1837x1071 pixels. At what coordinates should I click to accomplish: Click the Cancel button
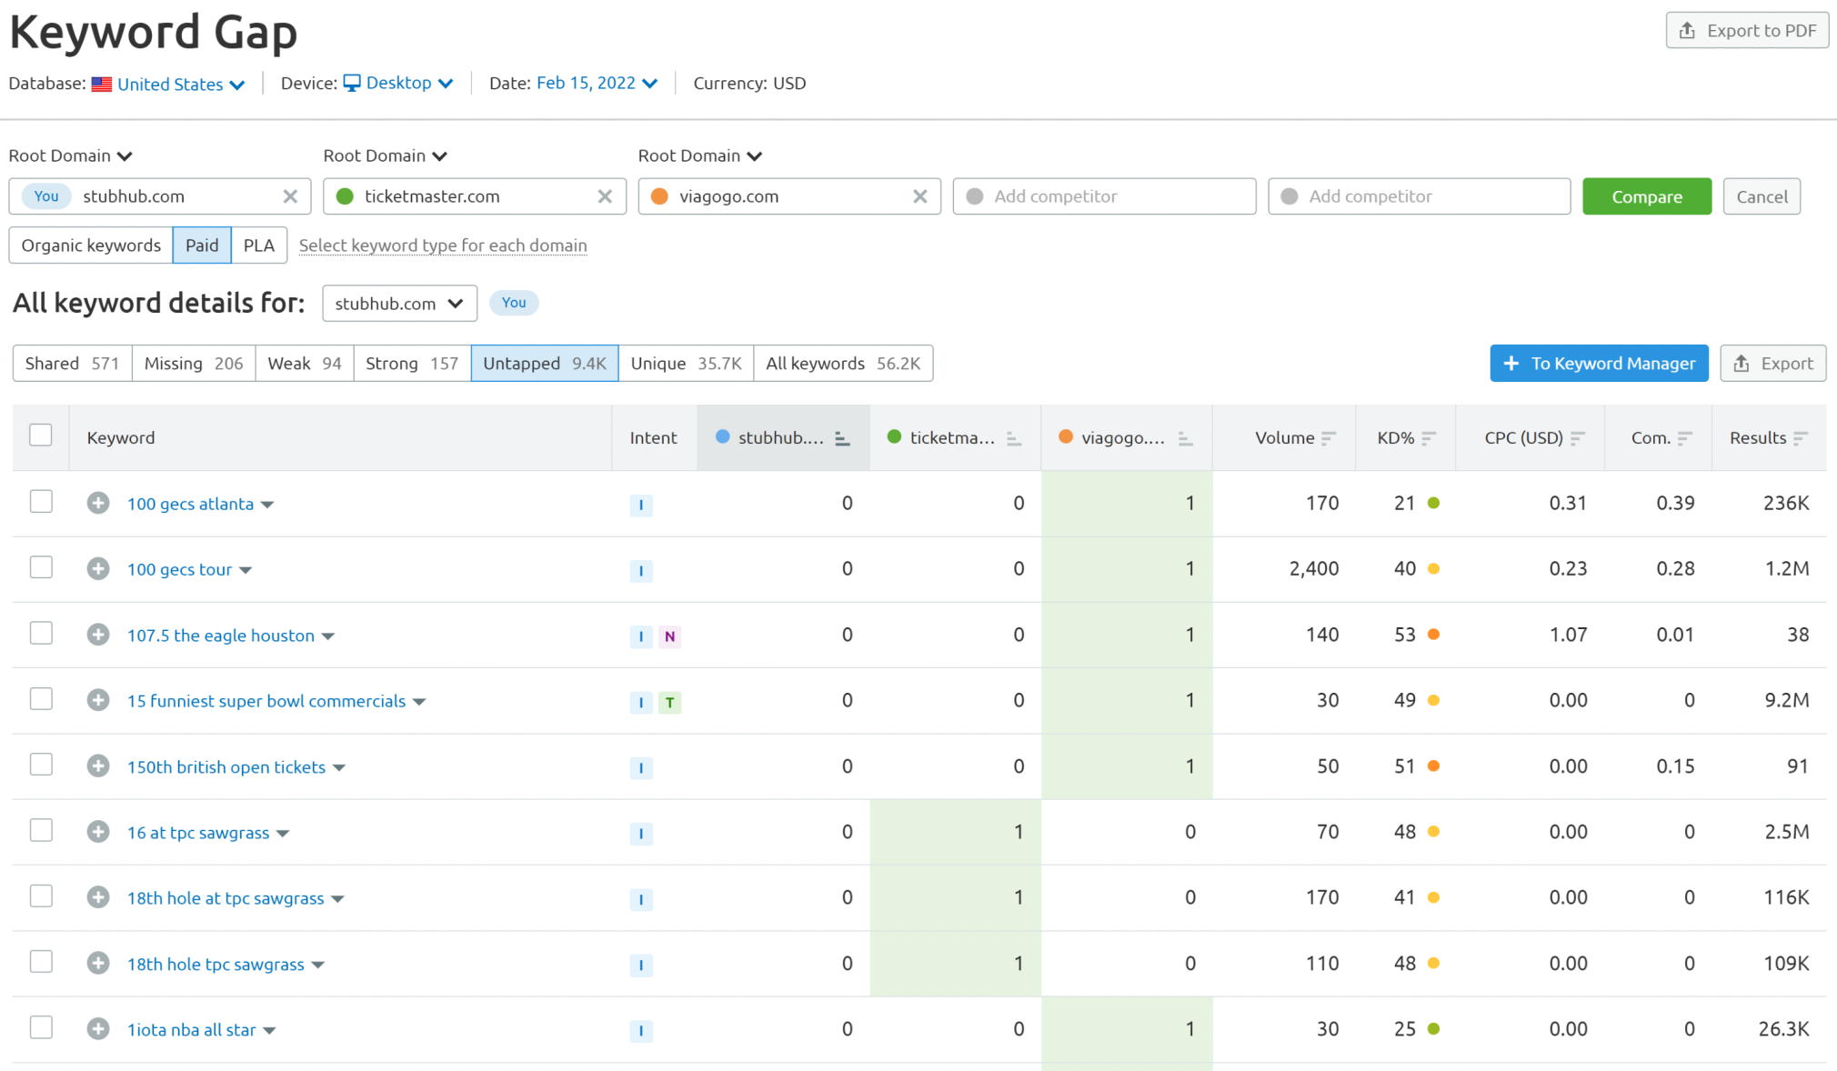(x=1762, y=196)
